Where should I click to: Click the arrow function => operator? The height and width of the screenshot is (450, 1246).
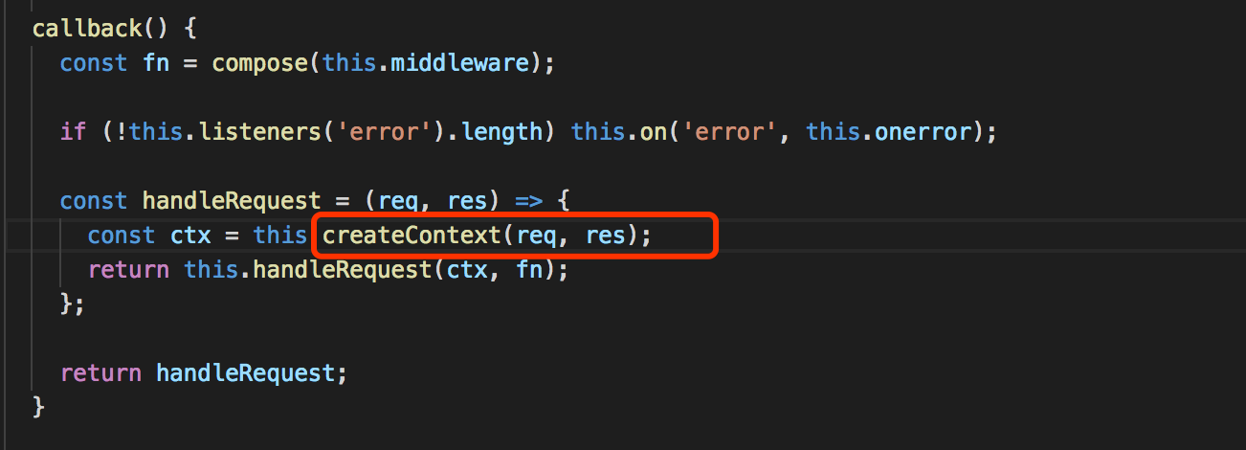coord(528,200)
